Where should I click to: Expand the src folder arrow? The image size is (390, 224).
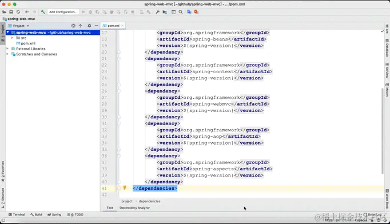pos(12,38)
